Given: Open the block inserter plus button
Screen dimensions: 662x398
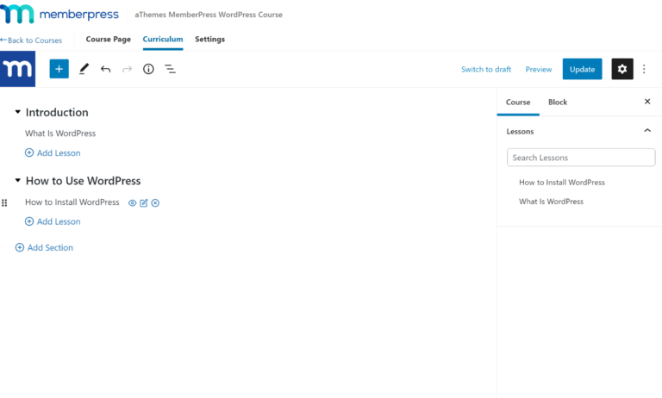Looking at the screenshot, I should (59, 69).
